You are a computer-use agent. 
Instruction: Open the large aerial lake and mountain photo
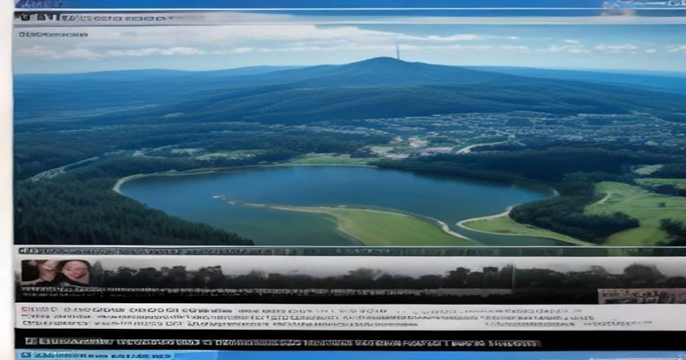pos(350,134)
